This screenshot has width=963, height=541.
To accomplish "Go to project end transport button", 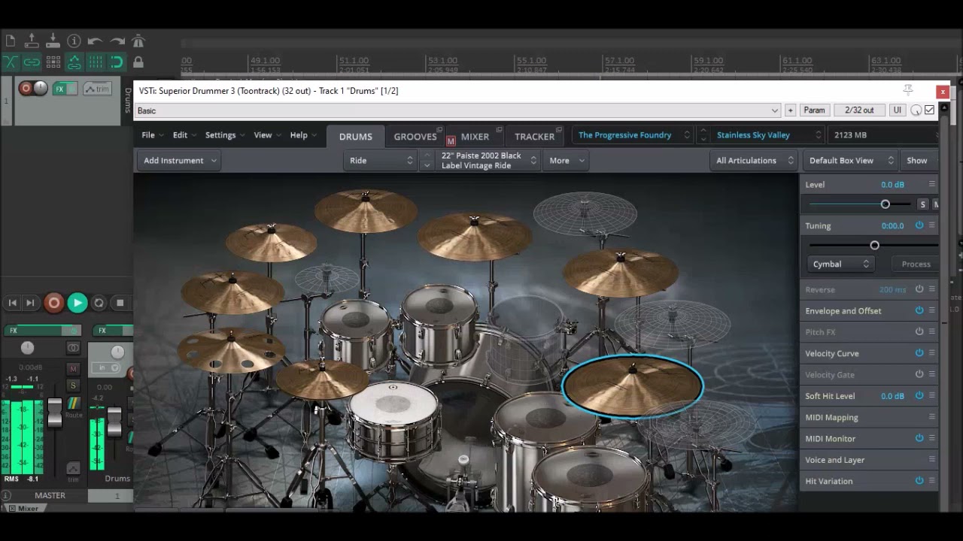I will (x=30, y=303).
